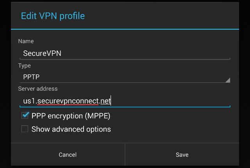Click the word SecureVPN in the Name field
The image size is (250, 168).
click(x=42, y=53)
